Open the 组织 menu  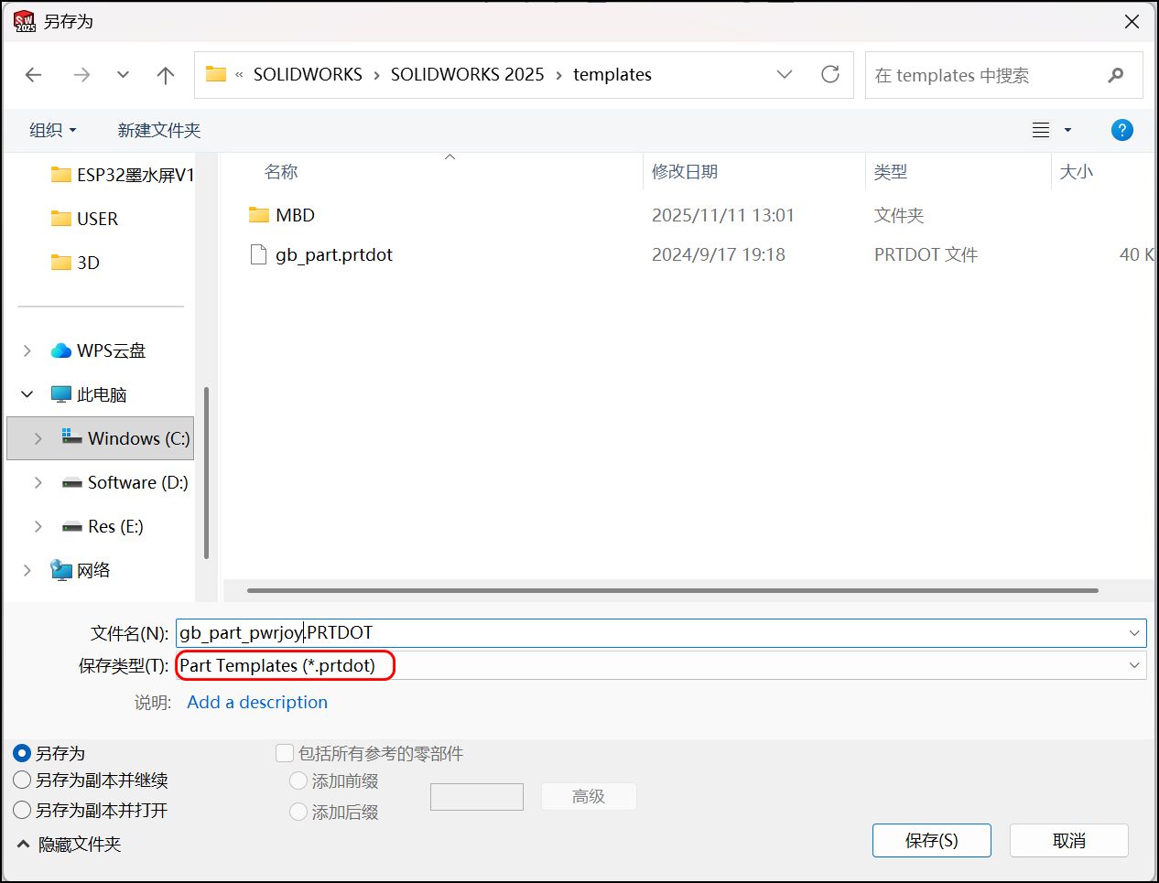52,130
